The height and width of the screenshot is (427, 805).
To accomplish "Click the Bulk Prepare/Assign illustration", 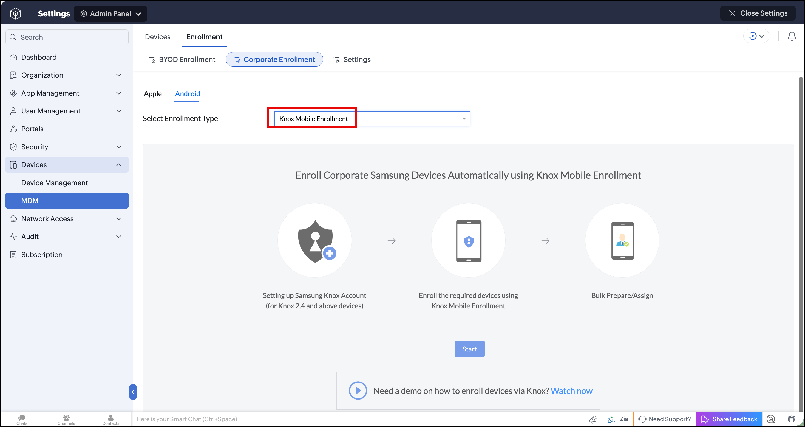I will tap(622, 241).
